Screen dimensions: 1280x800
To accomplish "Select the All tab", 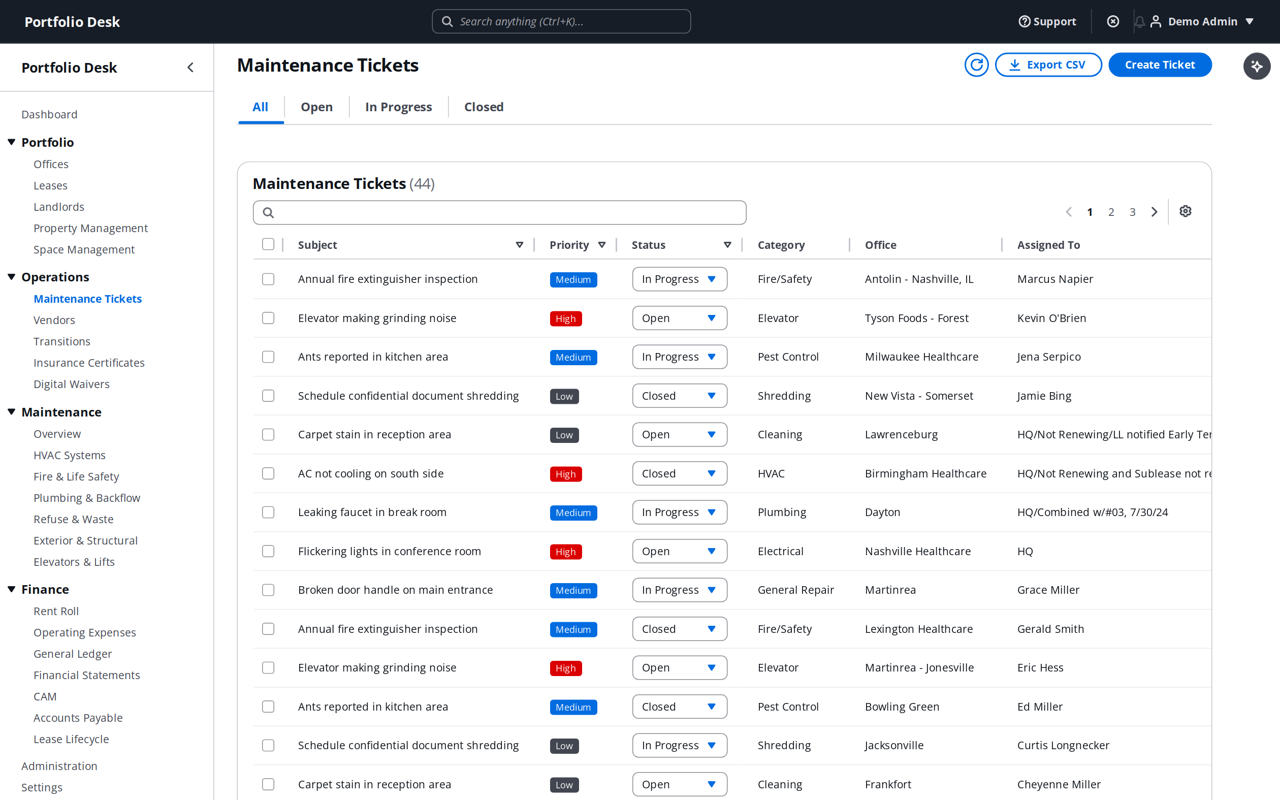I will (x=260, y=107).
